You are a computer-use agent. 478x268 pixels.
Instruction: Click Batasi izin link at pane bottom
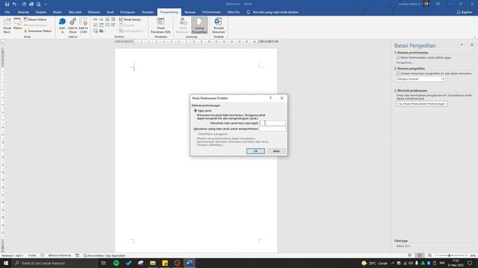click(x=403, y=246)
